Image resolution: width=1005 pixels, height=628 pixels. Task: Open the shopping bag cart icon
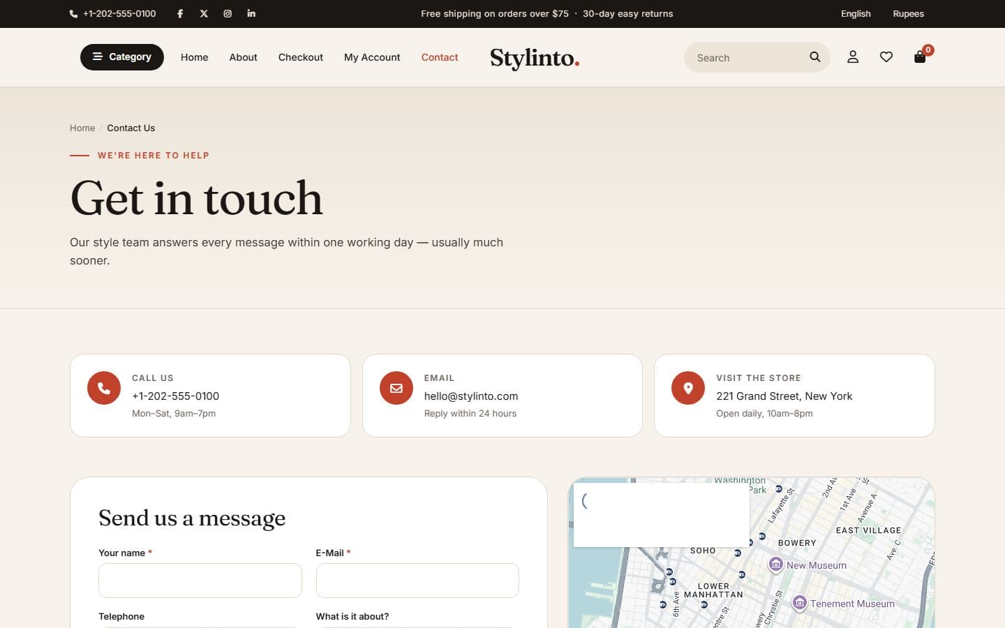pos(920,57)
